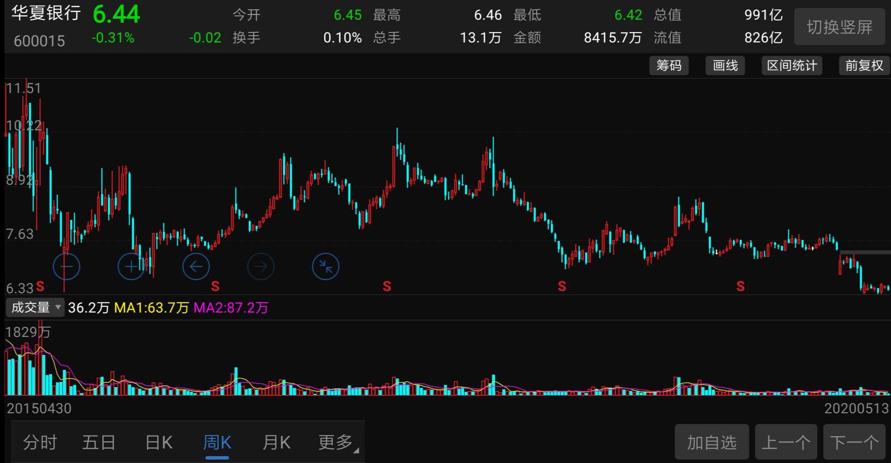Tap the 流值 826亿 value
This screenshot has height=463, width=891.
(763, 38)
